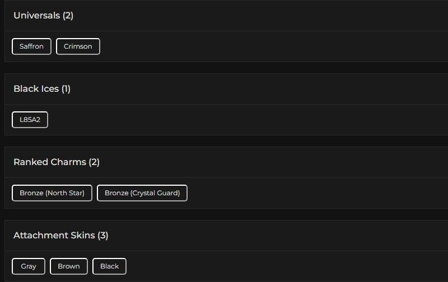Click the Black Ices heading text
The height and width of the screenshot is (282, 448).
pyautogui.click(x=42, y=89)
